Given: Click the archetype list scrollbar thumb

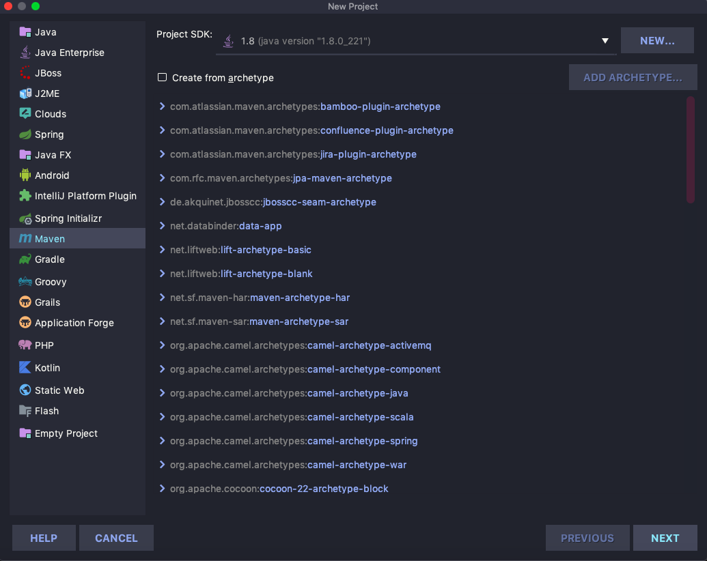Looking at the screenshot, I should click(691, 149).
